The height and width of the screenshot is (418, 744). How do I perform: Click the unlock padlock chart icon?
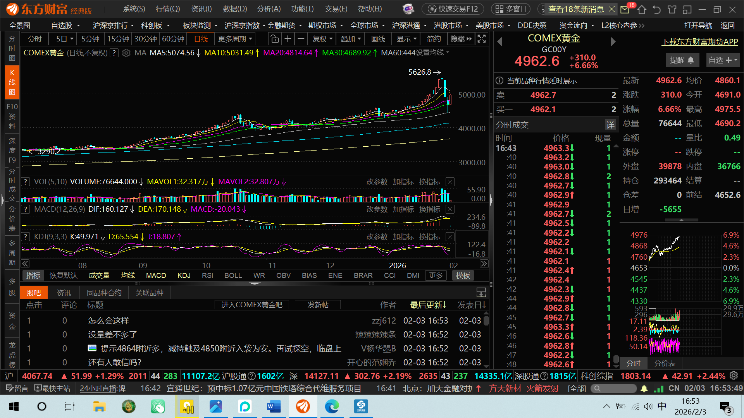pyautogui.click(x=275, y=39)
